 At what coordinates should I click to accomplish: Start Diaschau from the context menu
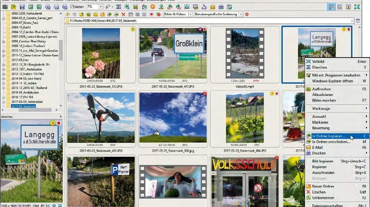tap(337, 67)
